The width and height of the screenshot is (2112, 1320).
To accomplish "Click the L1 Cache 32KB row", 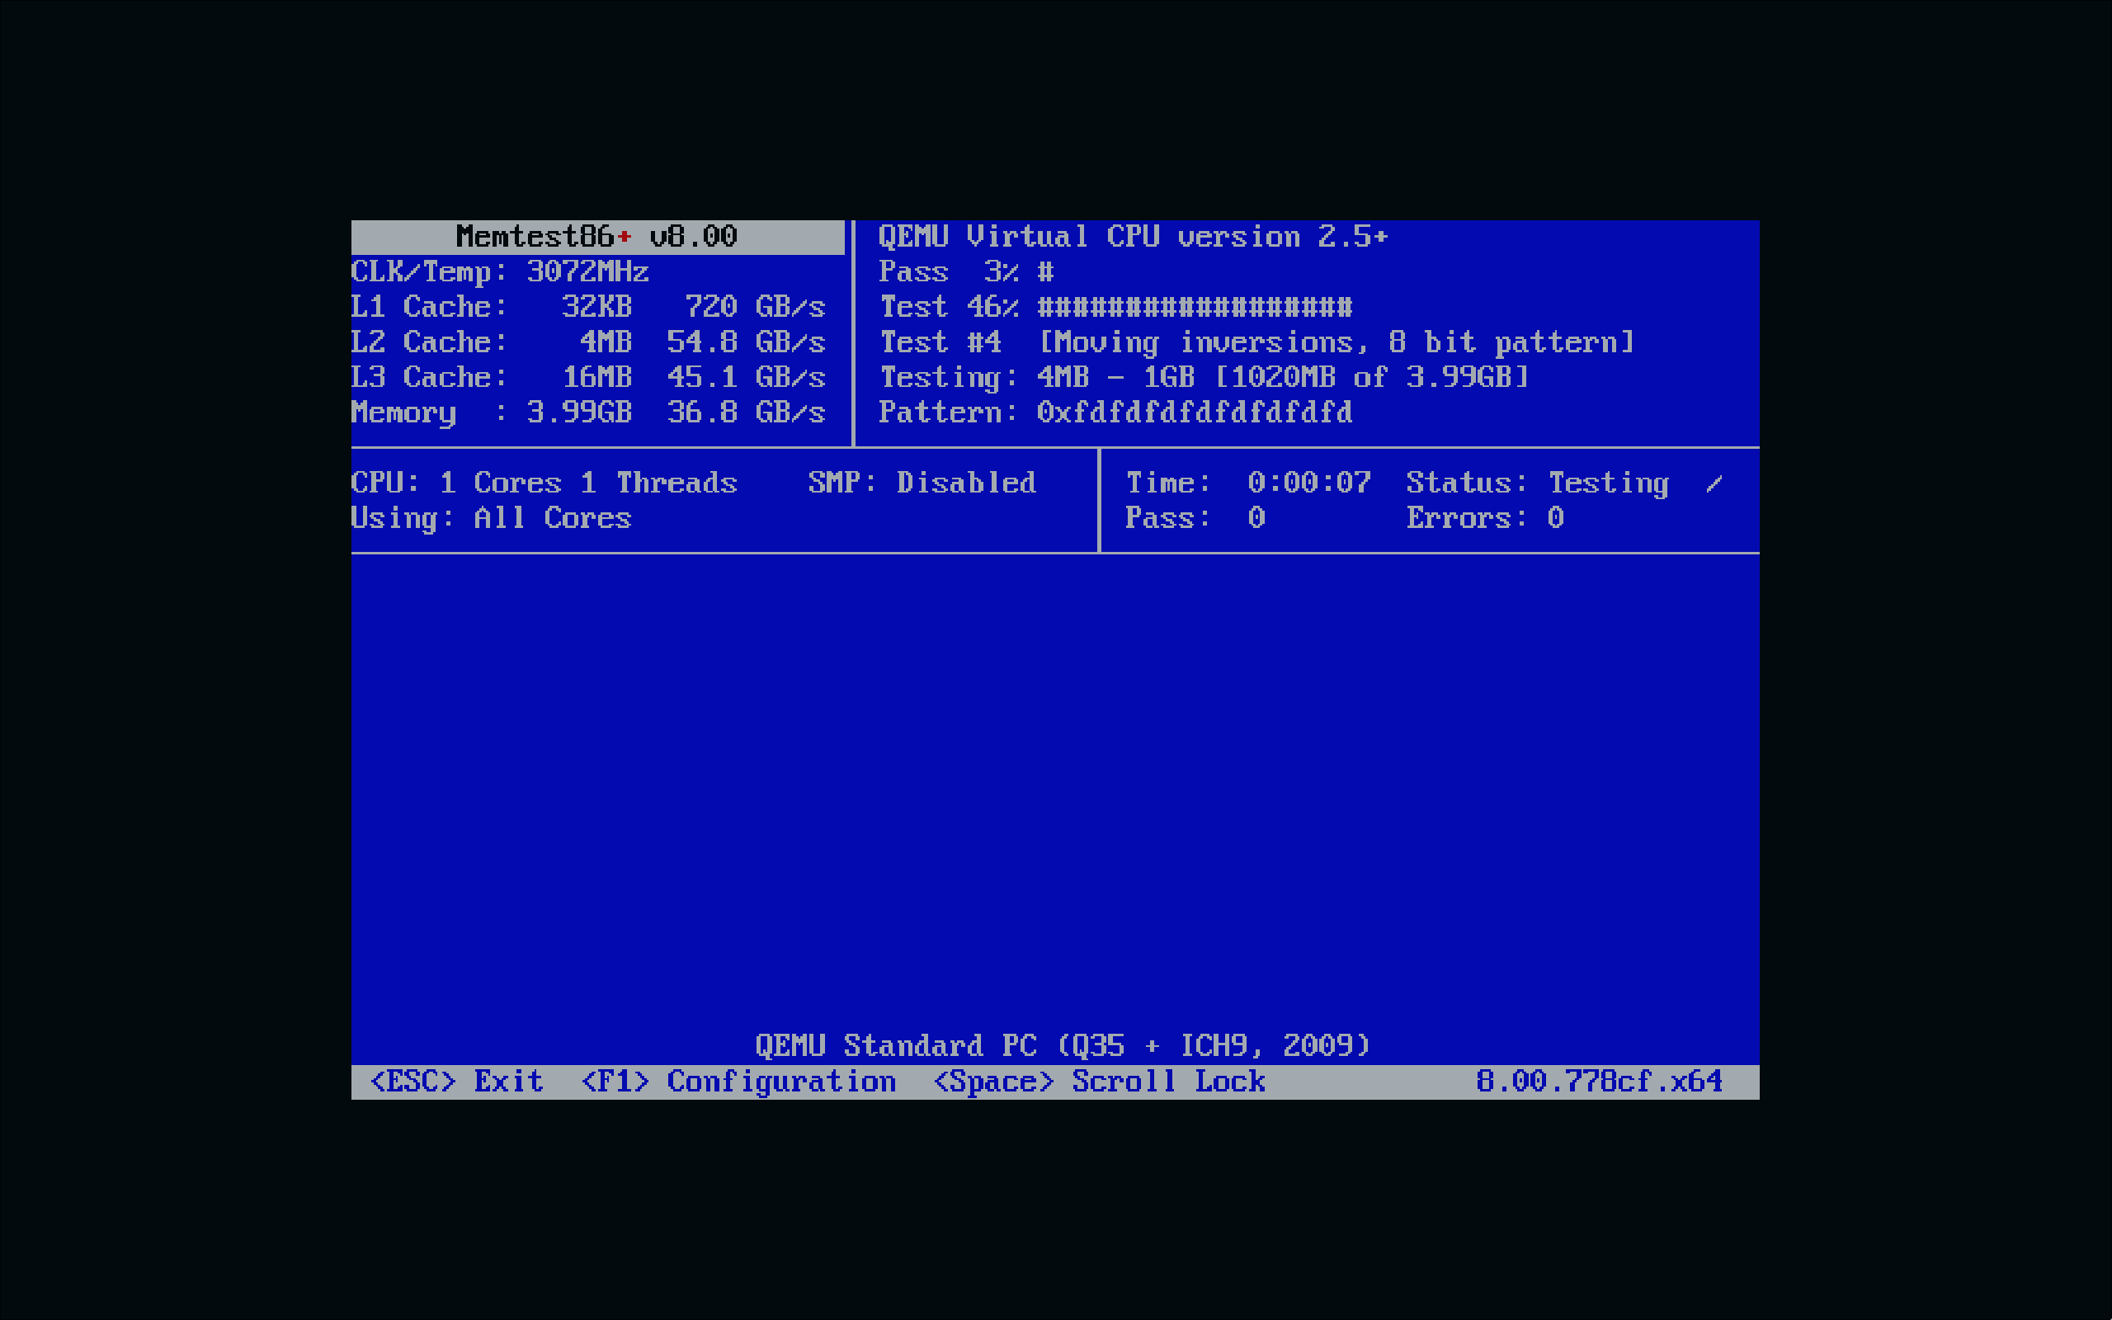I will (588, 306).
